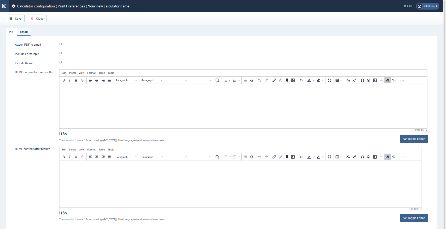Image resolution: width=446 pixels, height=229 pixels.
Task: Select the Email tab
Action: pos(24,32)
